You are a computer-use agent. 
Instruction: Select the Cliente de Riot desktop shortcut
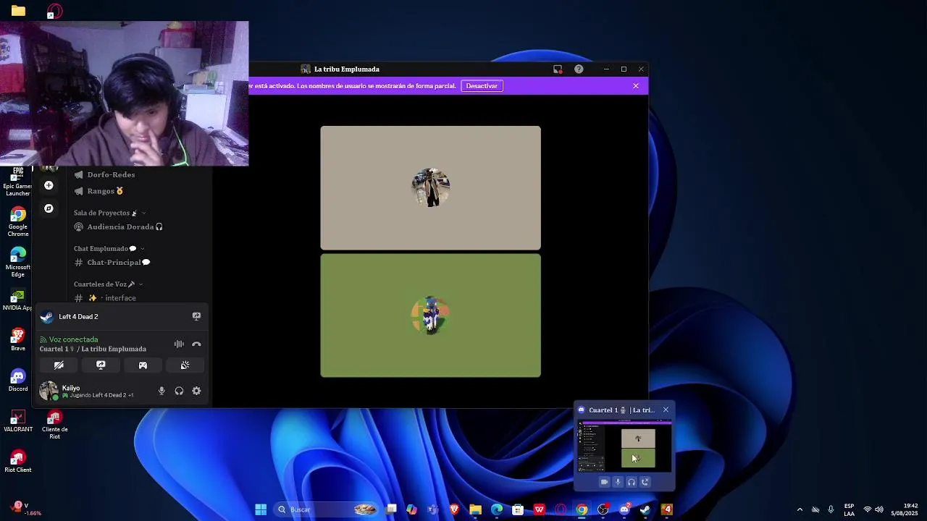pyautogui.click(x=54, y=425)
